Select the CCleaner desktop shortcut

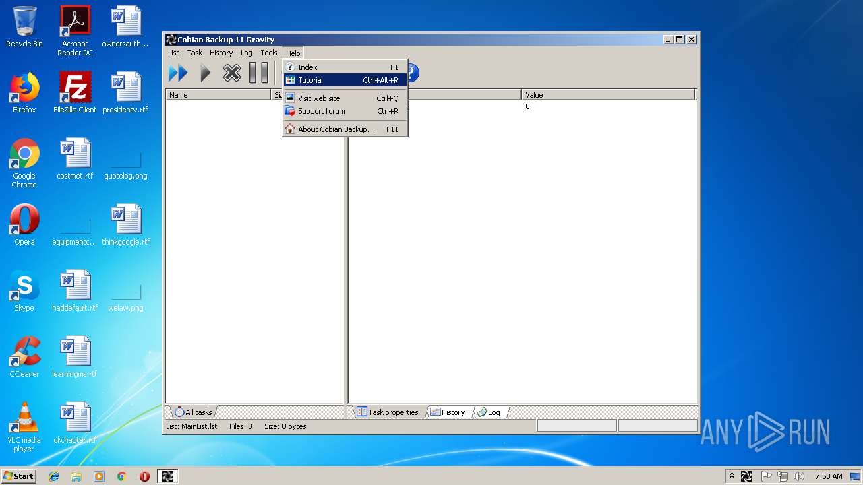[x=24, y=357]
